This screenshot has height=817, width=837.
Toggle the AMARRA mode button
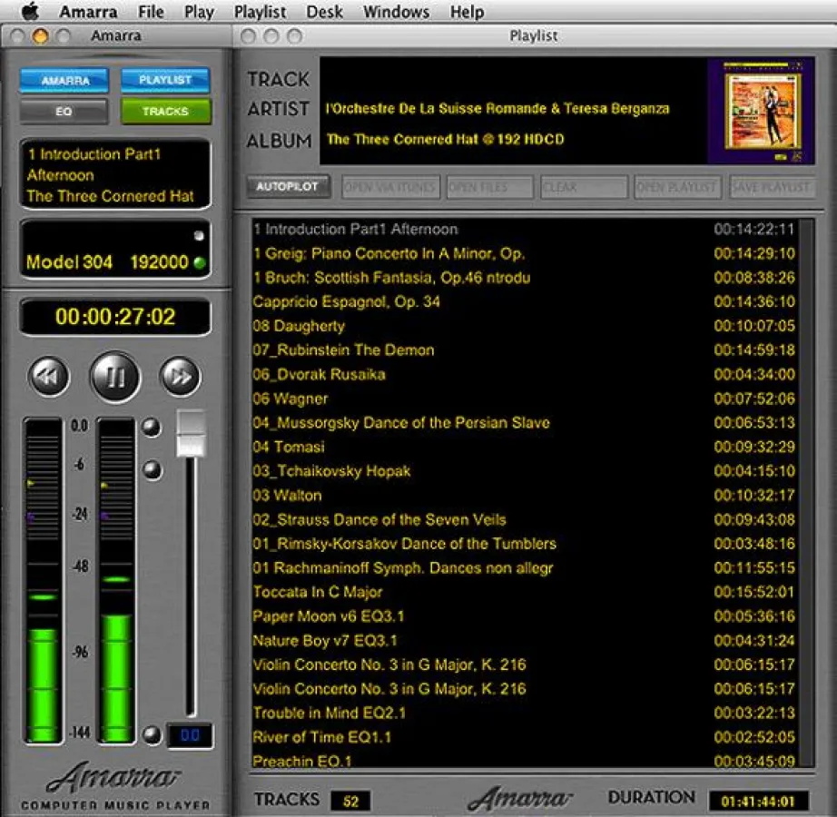point(65,81)
